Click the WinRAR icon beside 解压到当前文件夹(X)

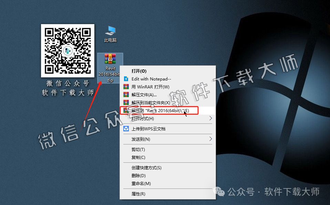126,102
